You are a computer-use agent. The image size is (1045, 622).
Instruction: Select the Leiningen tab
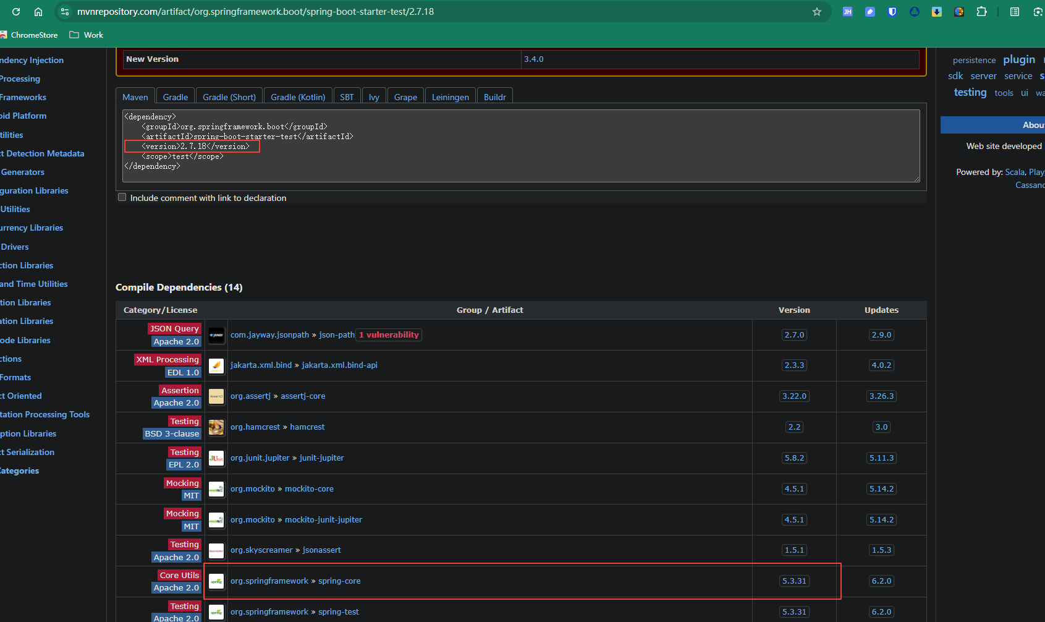pos(450,97)
